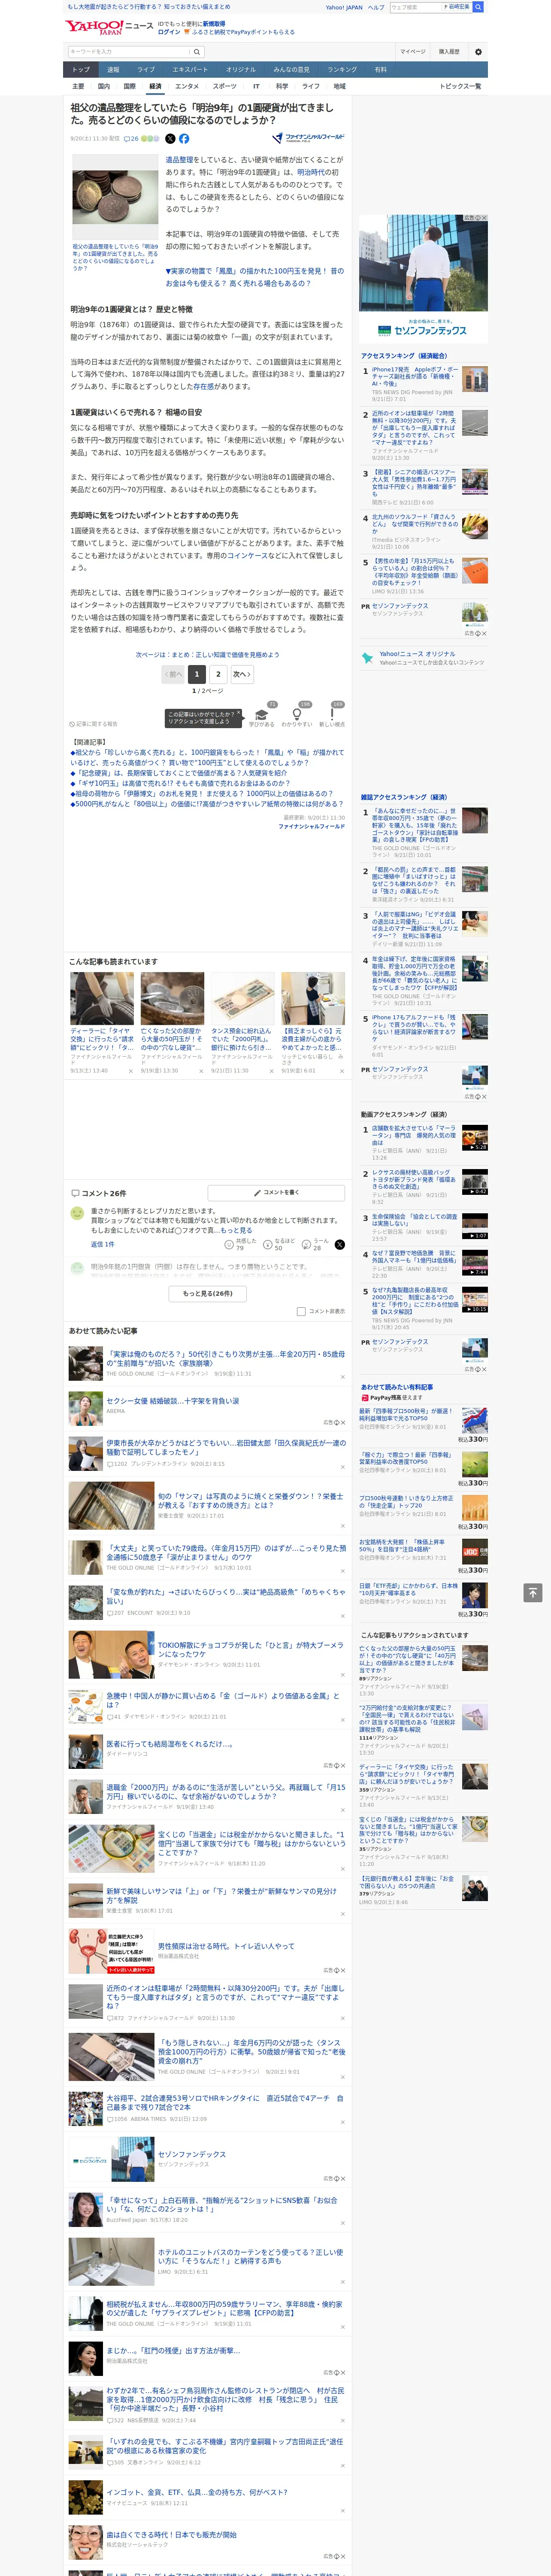Open the TOKIO解散 チョコプラ article link
Image resolution: width=551 pixels, height=2576 pixels.
pyautogui.click(x=250, y=1649)
